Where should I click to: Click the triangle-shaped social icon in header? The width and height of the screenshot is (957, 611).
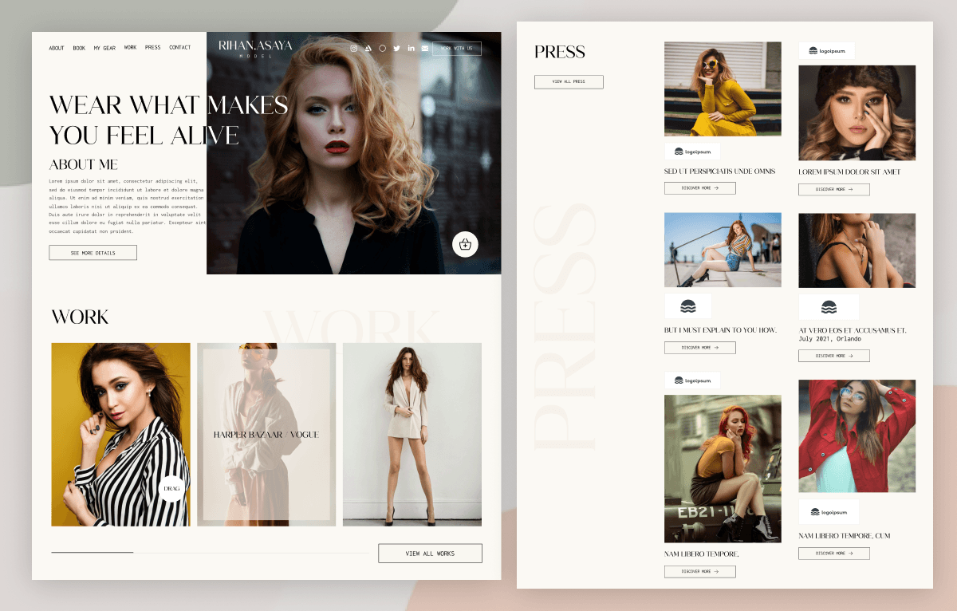[368, 49]
